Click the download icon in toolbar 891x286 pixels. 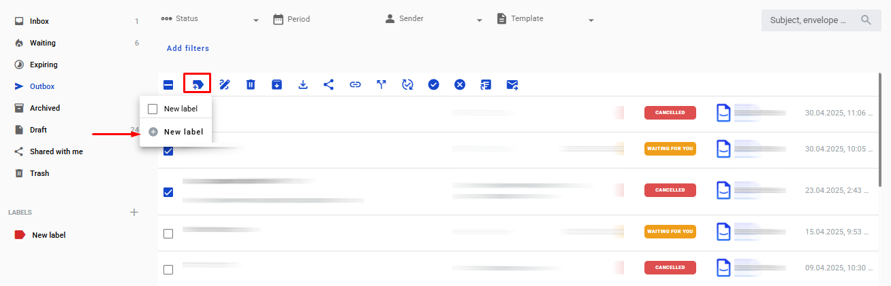(x=303, y=84)
